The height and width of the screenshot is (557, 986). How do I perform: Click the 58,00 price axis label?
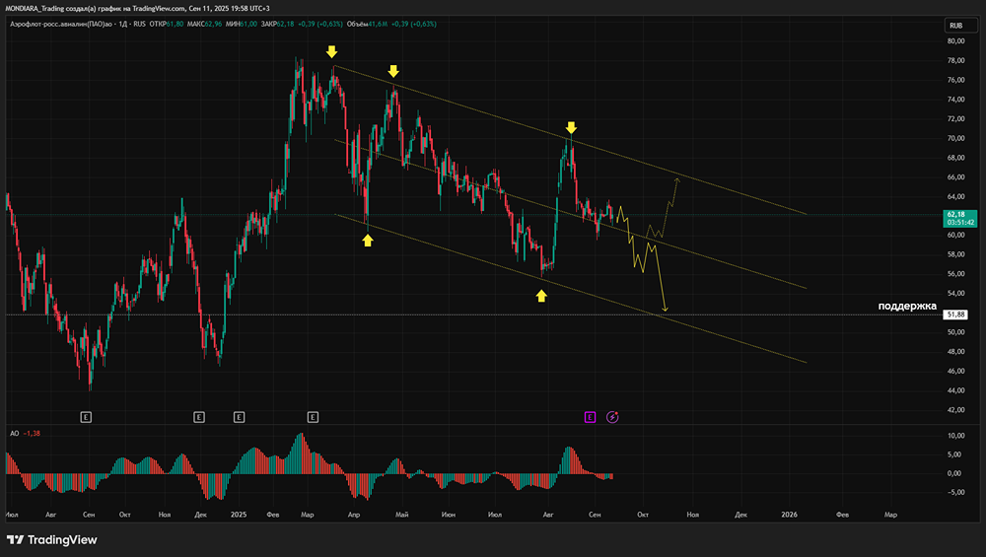click(955, 254)
